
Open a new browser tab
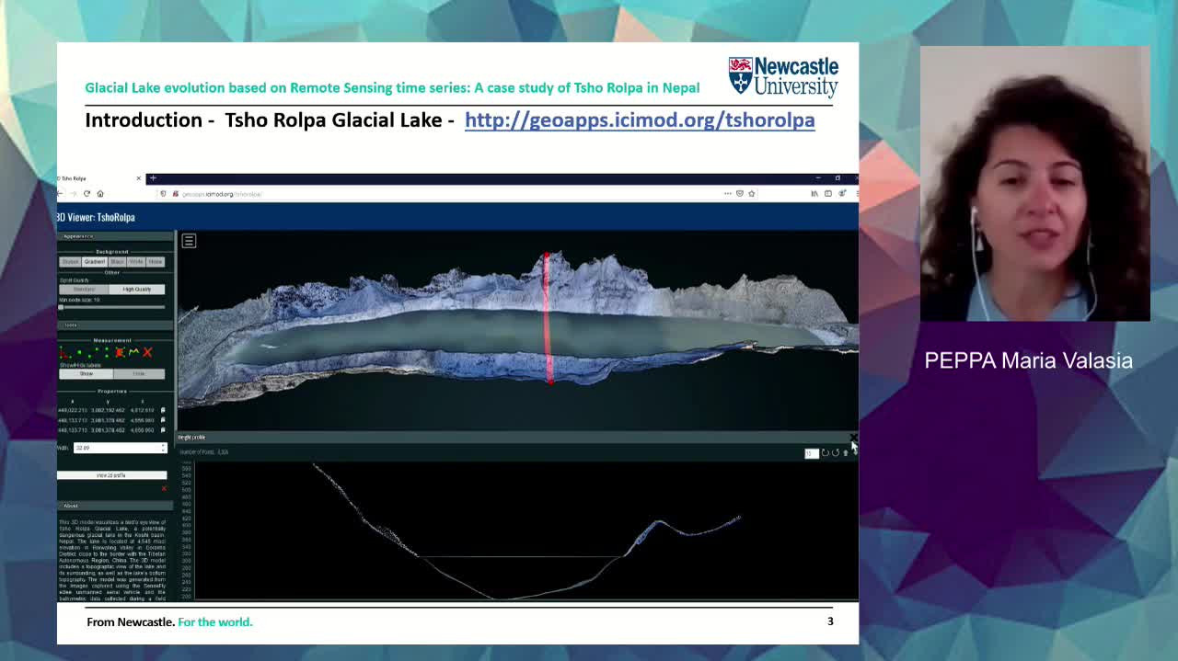[x=153, y=178]
